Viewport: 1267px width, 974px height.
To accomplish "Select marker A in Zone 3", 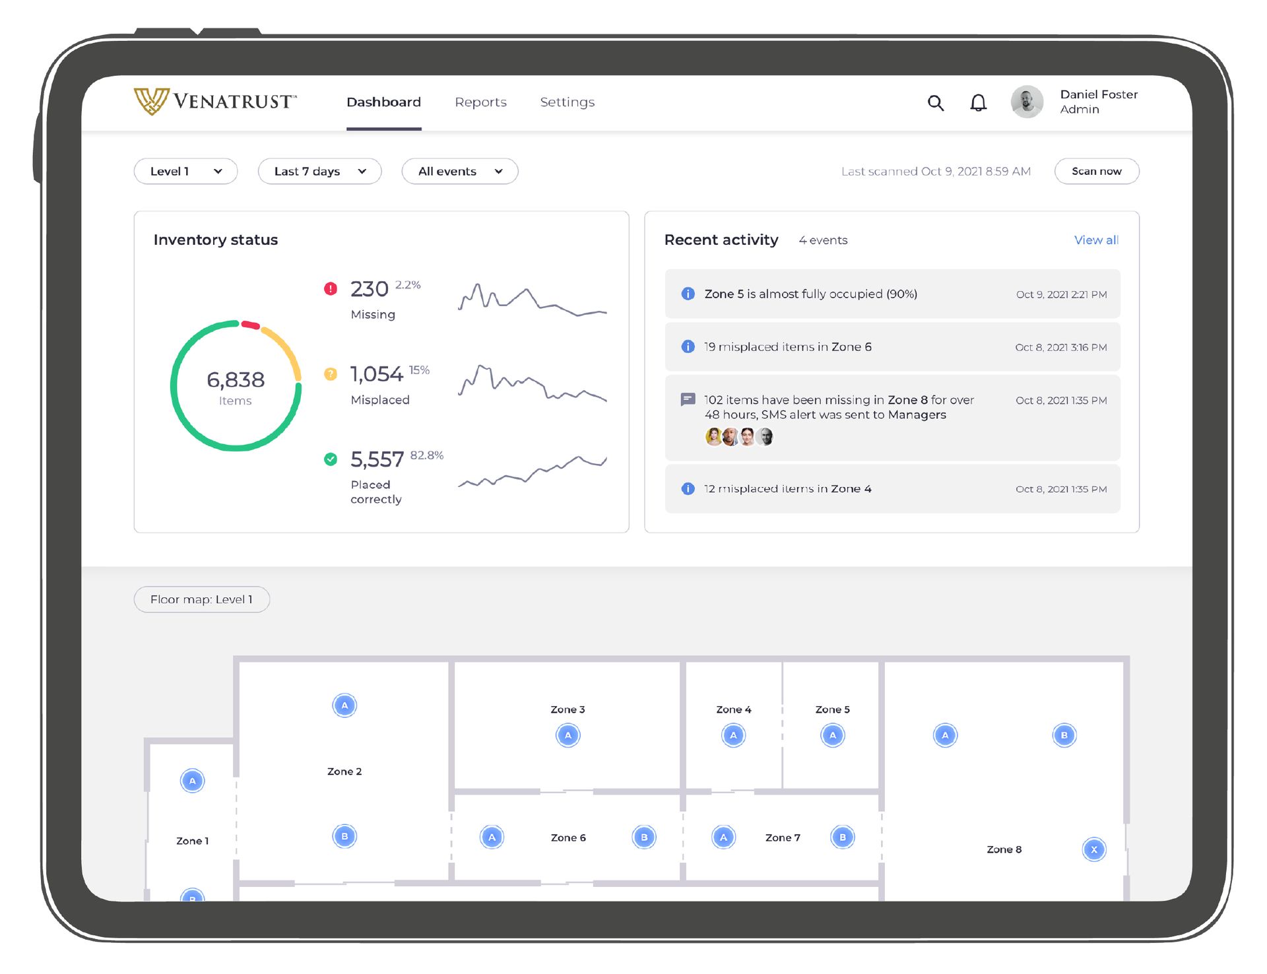I will (x=568, y=735).
